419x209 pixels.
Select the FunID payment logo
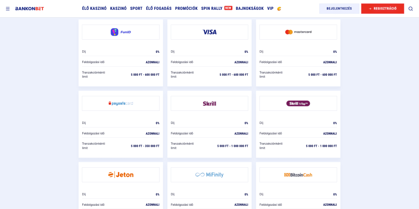point(121,32)
